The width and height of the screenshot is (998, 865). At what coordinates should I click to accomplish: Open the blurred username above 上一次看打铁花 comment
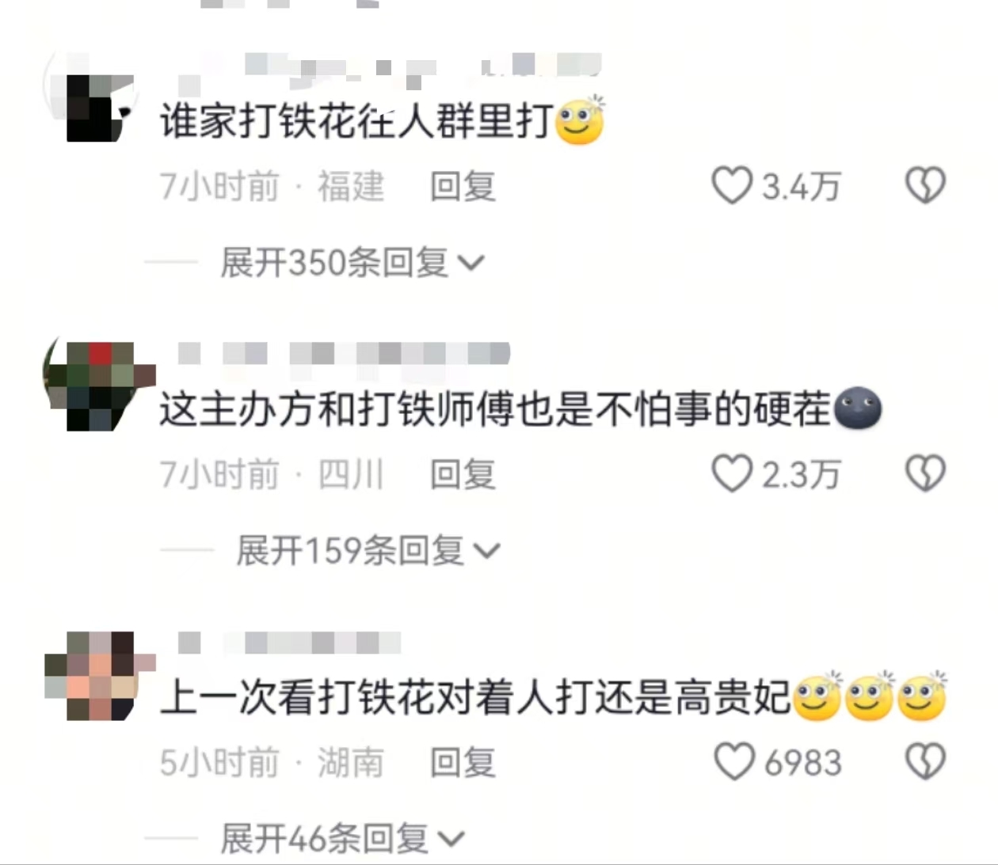pyautogui.click(x=288, y=642)
